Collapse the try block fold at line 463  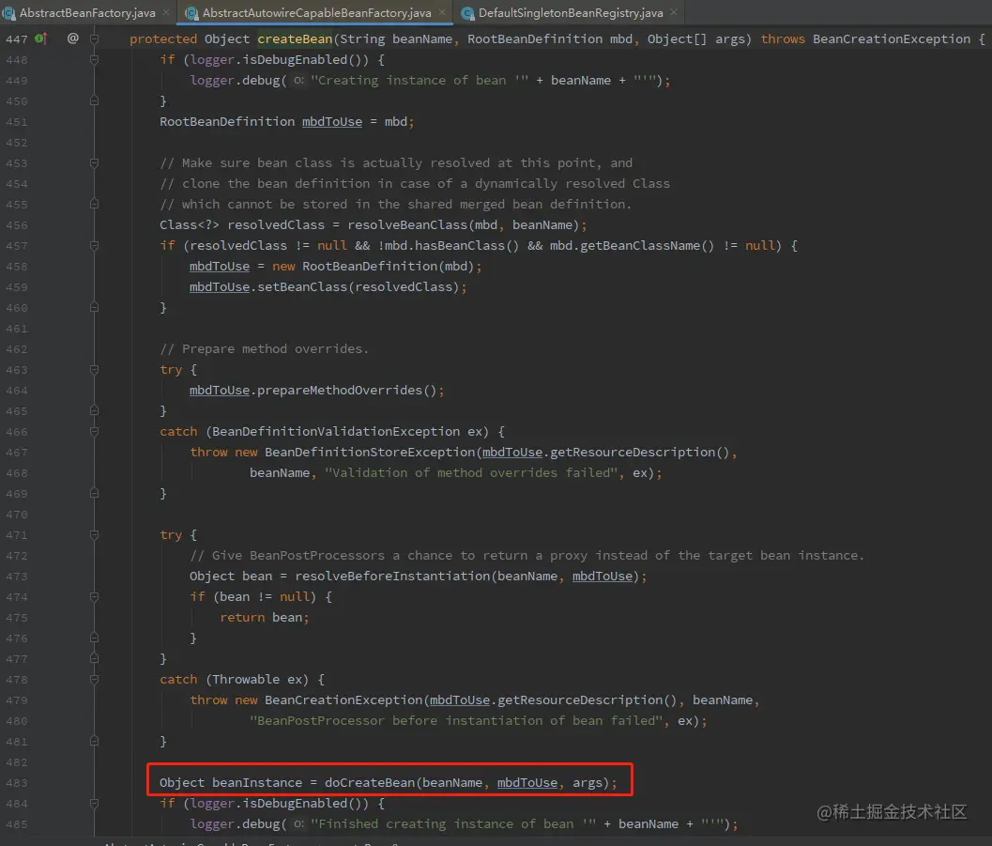point(94,370)
